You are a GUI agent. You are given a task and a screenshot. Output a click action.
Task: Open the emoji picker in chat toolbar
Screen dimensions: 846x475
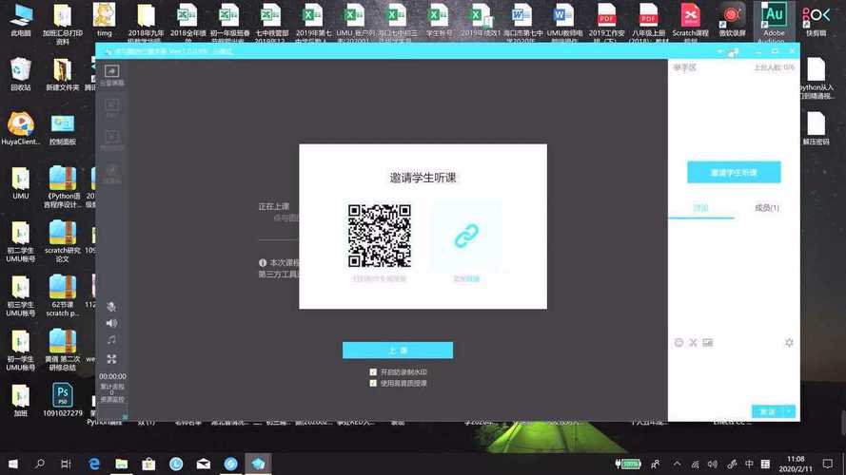pos(679,343)
